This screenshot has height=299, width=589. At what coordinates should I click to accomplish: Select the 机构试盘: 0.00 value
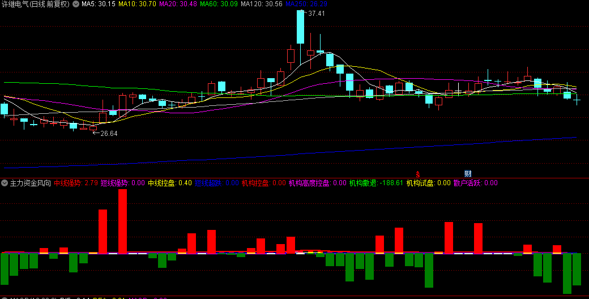(429, 183)
